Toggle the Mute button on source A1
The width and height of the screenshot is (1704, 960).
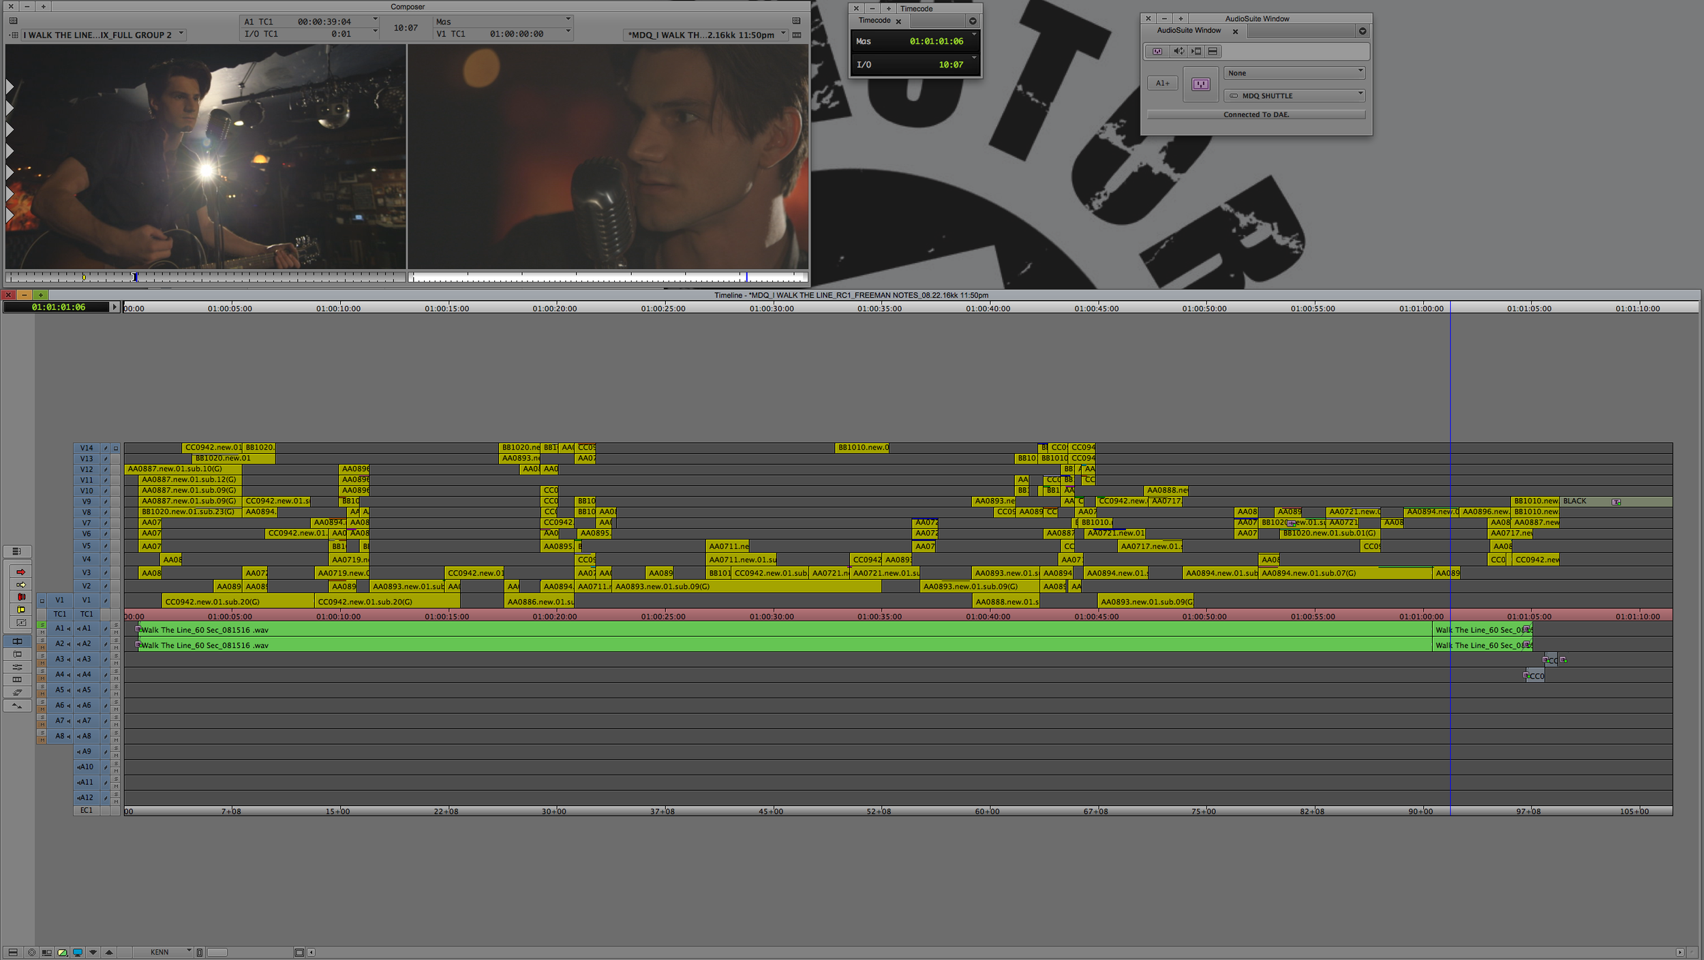pos(42,632)
